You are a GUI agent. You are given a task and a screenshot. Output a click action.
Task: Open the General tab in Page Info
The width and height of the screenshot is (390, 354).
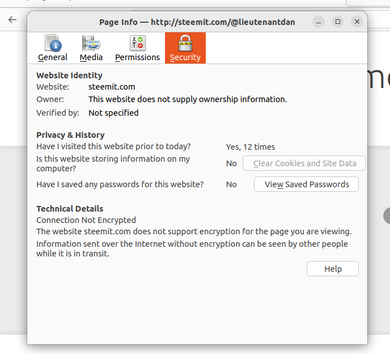tap(53, 48)
